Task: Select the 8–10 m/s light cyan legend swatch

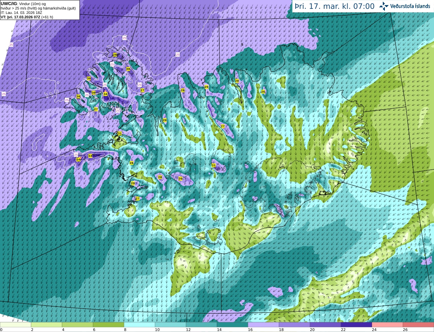Action: point(140,325)
